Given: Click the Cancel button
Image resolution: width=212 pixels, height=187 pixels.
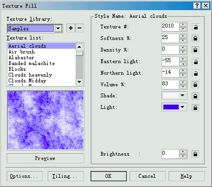Looking at the screenshot, I should pos(147,176).
